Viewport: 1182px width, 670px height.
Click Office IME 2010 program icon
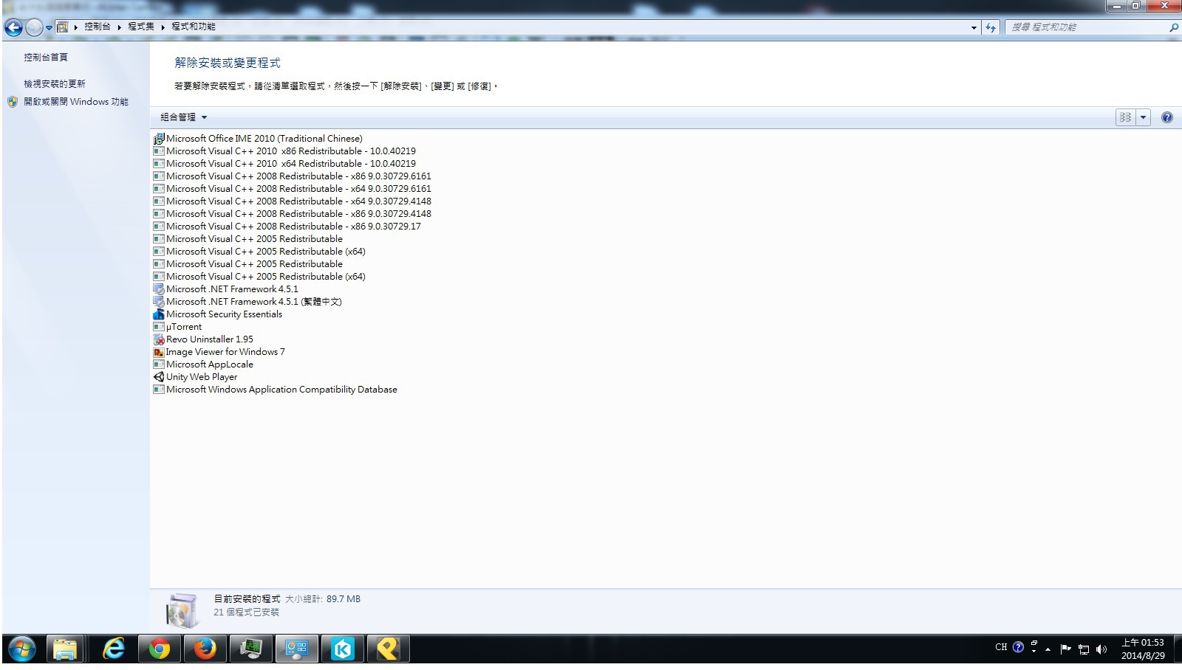click(x=159, y=139)
